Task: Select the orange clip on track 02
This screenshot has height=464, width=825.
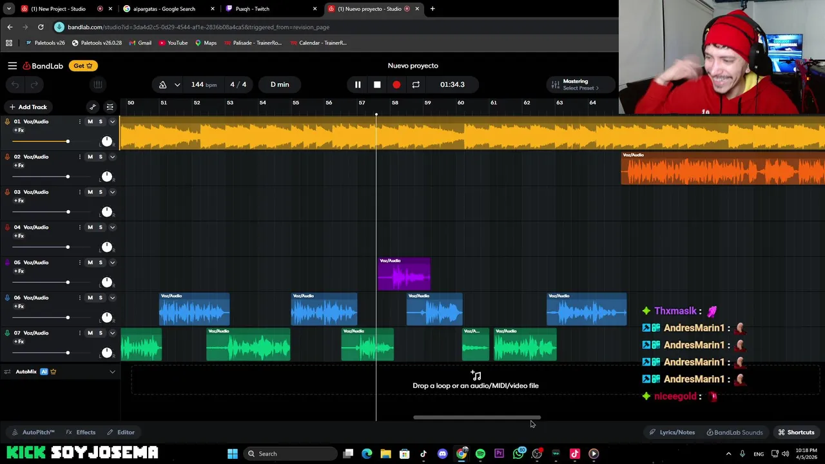Action: (x=723, y=168)
